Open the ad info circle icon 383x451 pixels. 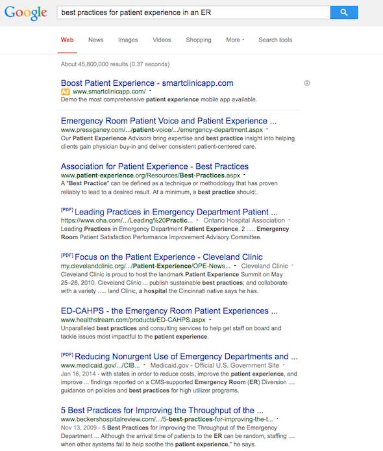(x=307, y=83)
